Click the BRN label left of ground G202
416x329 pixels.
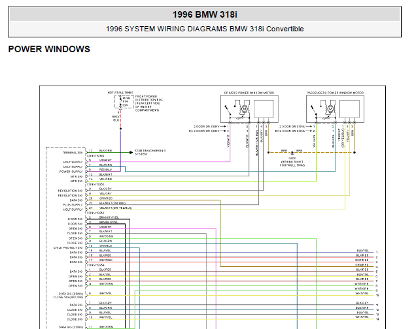click(284, 151)
